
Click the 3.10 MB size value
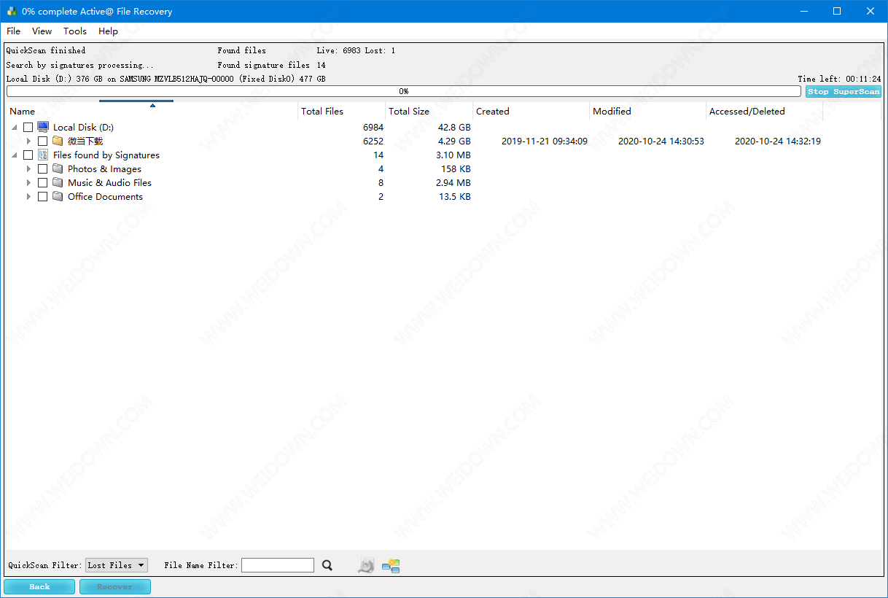coord(454,155)
